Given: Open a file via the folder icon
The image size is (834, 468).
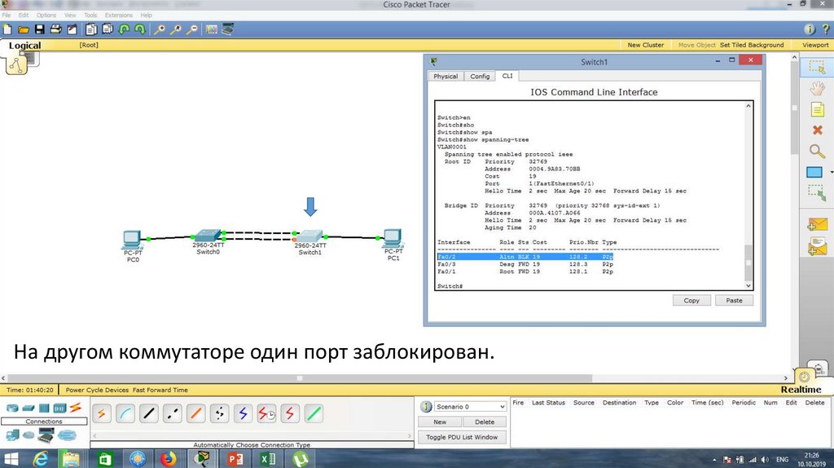Looking at the screenshot, I should pyautogui.click(x=24, y=30).
